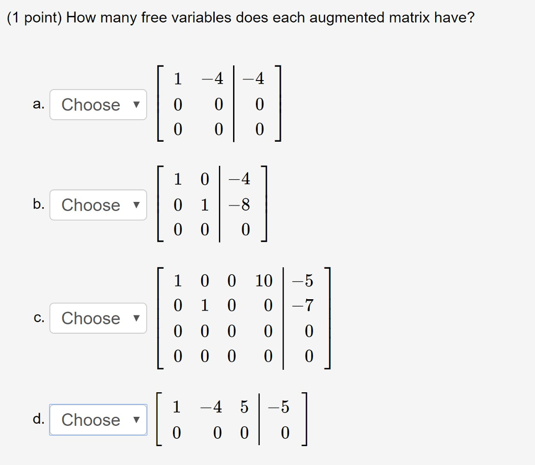
Task: Click the dropdown arrow next to part b's Choose
Action: coord(135,205)
